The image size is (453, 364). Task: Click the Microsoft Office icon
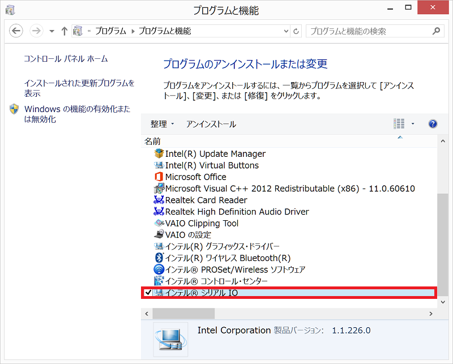[x=159, y=177]
